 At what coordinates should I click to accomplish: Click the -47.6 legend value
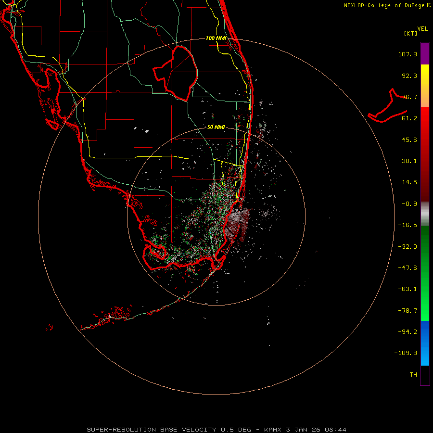408,268
